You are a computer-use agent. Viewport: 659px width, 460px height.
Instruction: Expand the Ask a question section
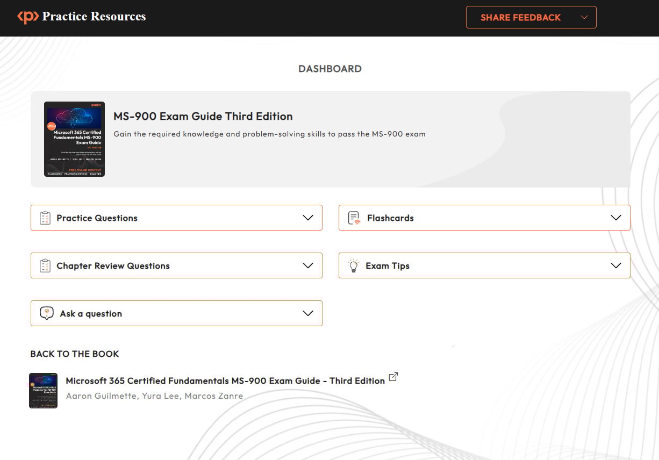tap(308, 313)
